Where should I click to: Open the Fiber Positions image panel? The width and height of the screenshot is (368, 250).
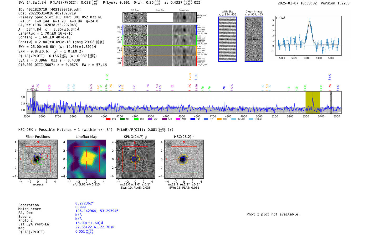pos(38,159)
